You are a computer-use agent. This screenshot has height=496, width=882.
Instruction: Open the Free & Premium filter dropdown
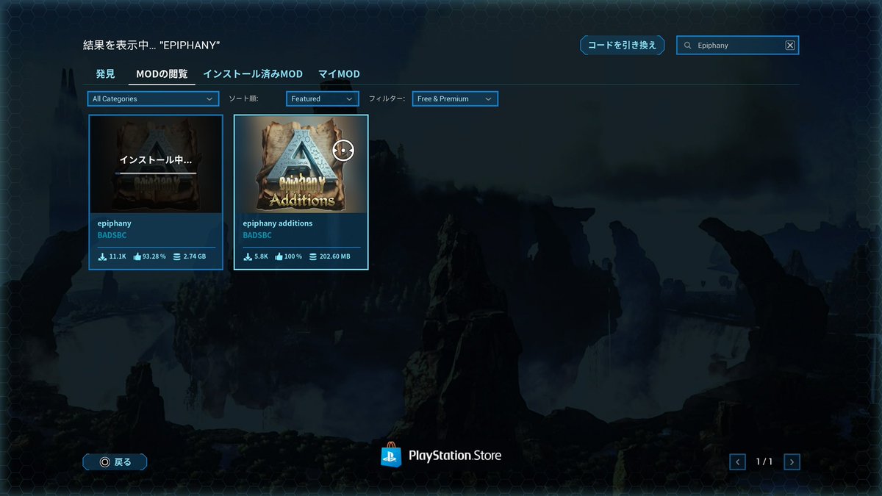pyautogui.click(x=455, y=98)
